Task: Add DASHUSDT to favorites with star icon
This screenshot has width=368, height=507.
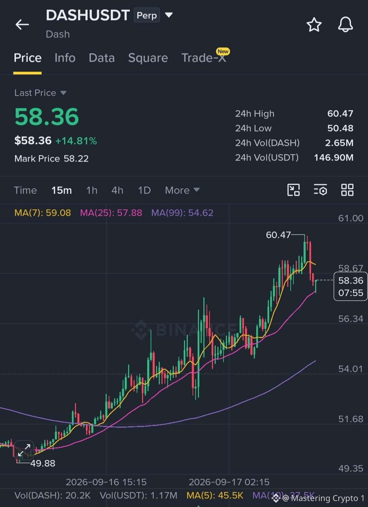Action: point(314,25)
